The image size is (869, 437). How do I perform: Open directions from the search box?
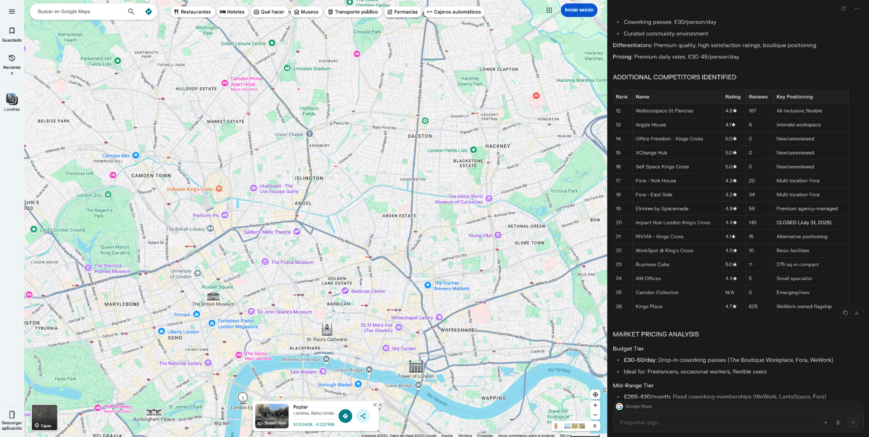pyautogui.click(x=148, y=12)
